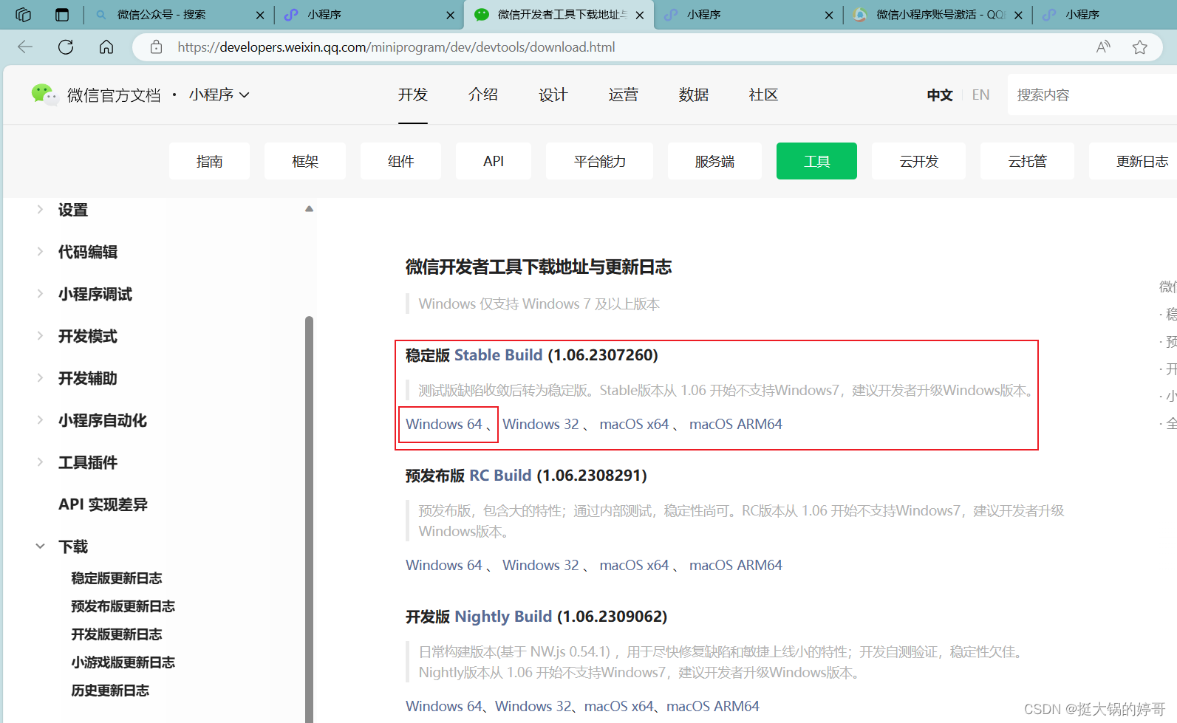The width and height of the screenshot is (1177, 723).
Task: Open read aloud icon in address bar
Action: pyautogui.click(x=1103, y=47)
